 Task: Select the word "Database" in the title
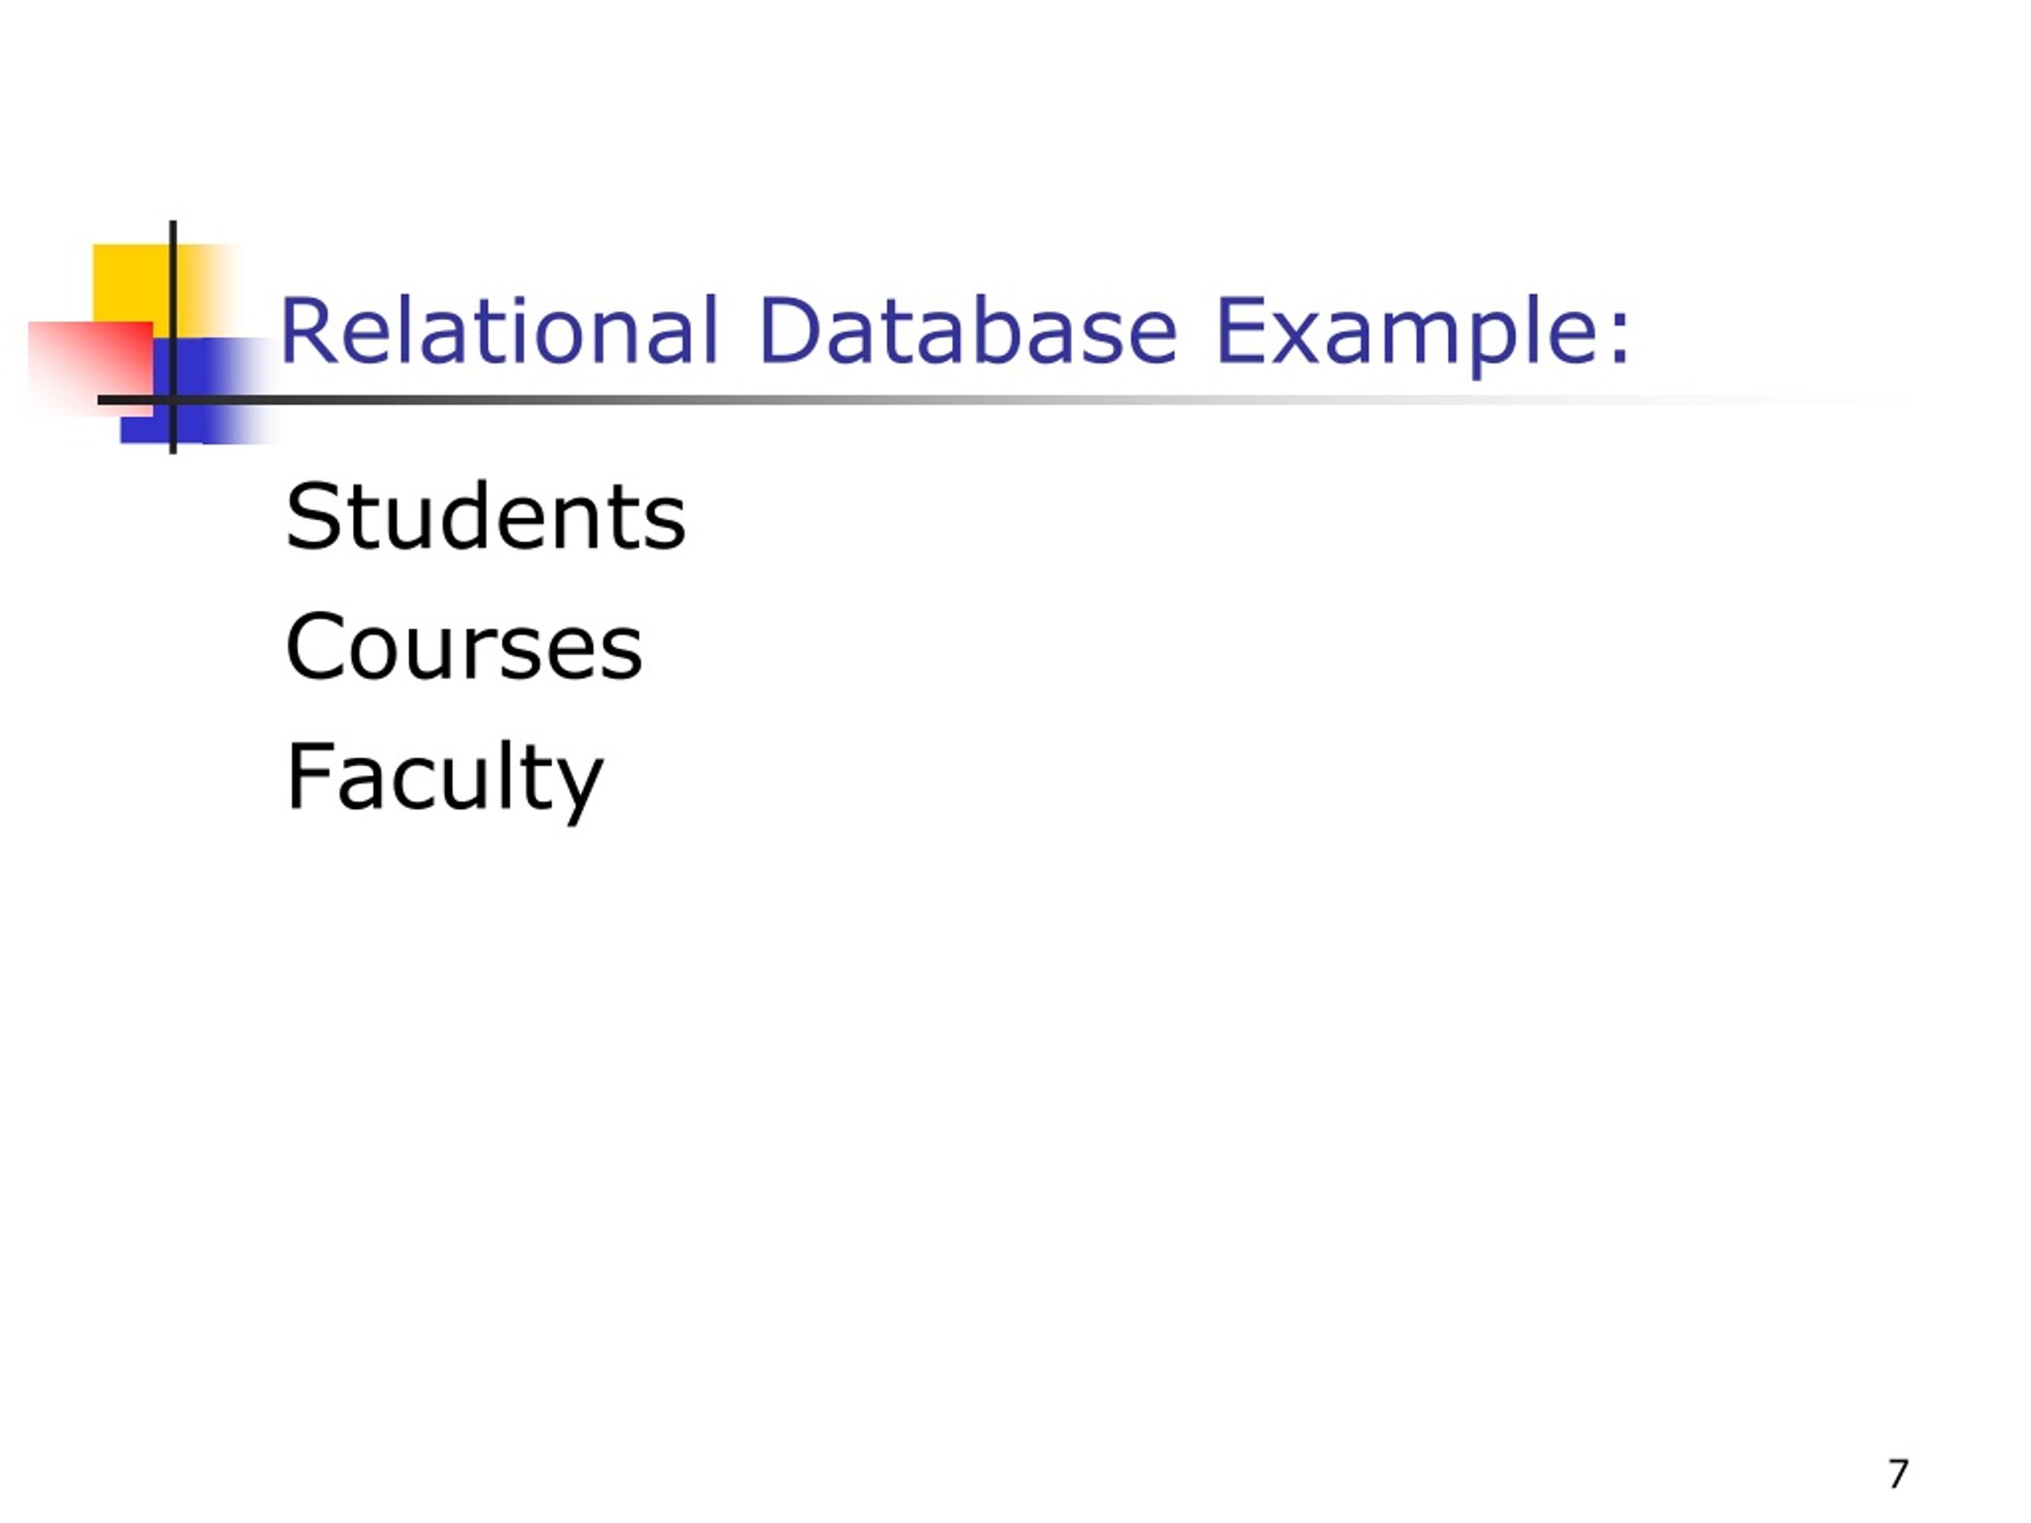[969, 331]
